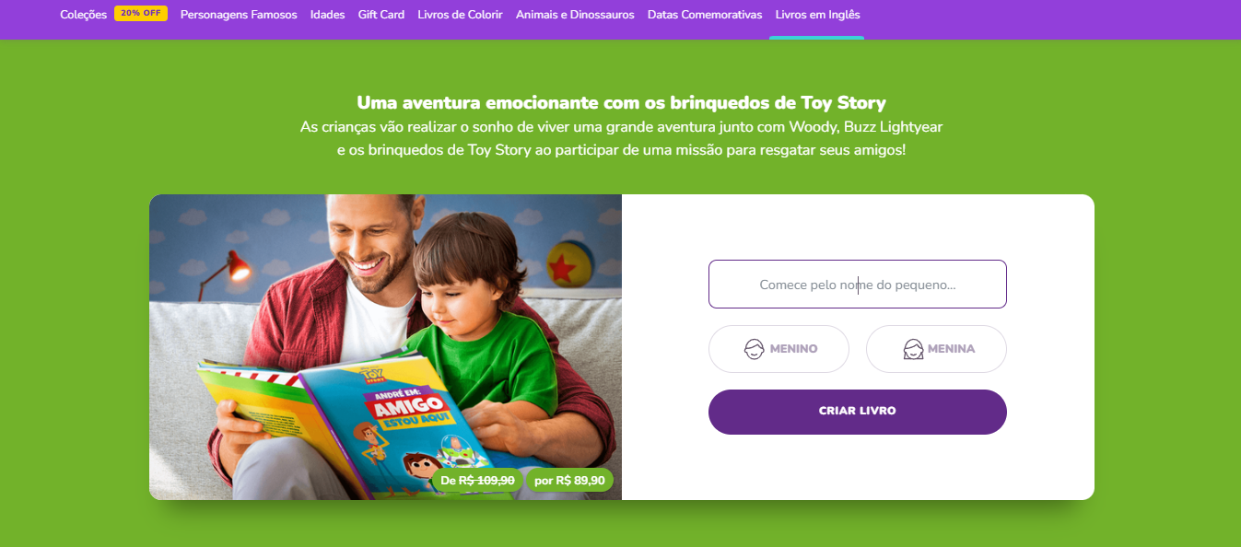1241x547 pixels.
Task: Open Livros de Colorir category
Action: click(x=460, y=15)
